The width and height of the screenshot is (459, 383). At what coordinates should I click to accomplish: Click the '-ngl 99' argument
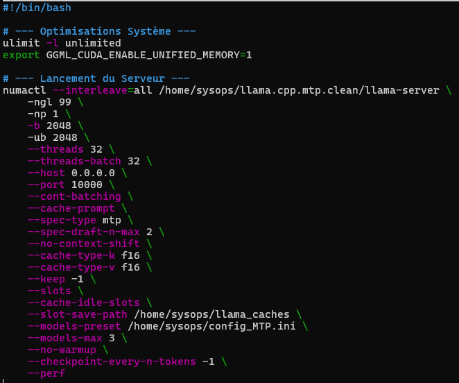pos(49,102)
